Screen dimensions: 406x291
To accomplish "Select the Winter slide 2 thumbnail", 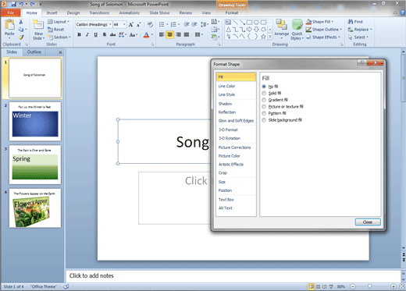I will (x=35, y=122).
